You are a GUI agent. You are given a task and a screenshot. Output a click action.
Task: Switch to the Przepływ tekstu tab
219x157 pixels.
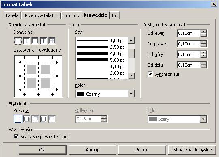pyautogui.click(x=41, y=15)
